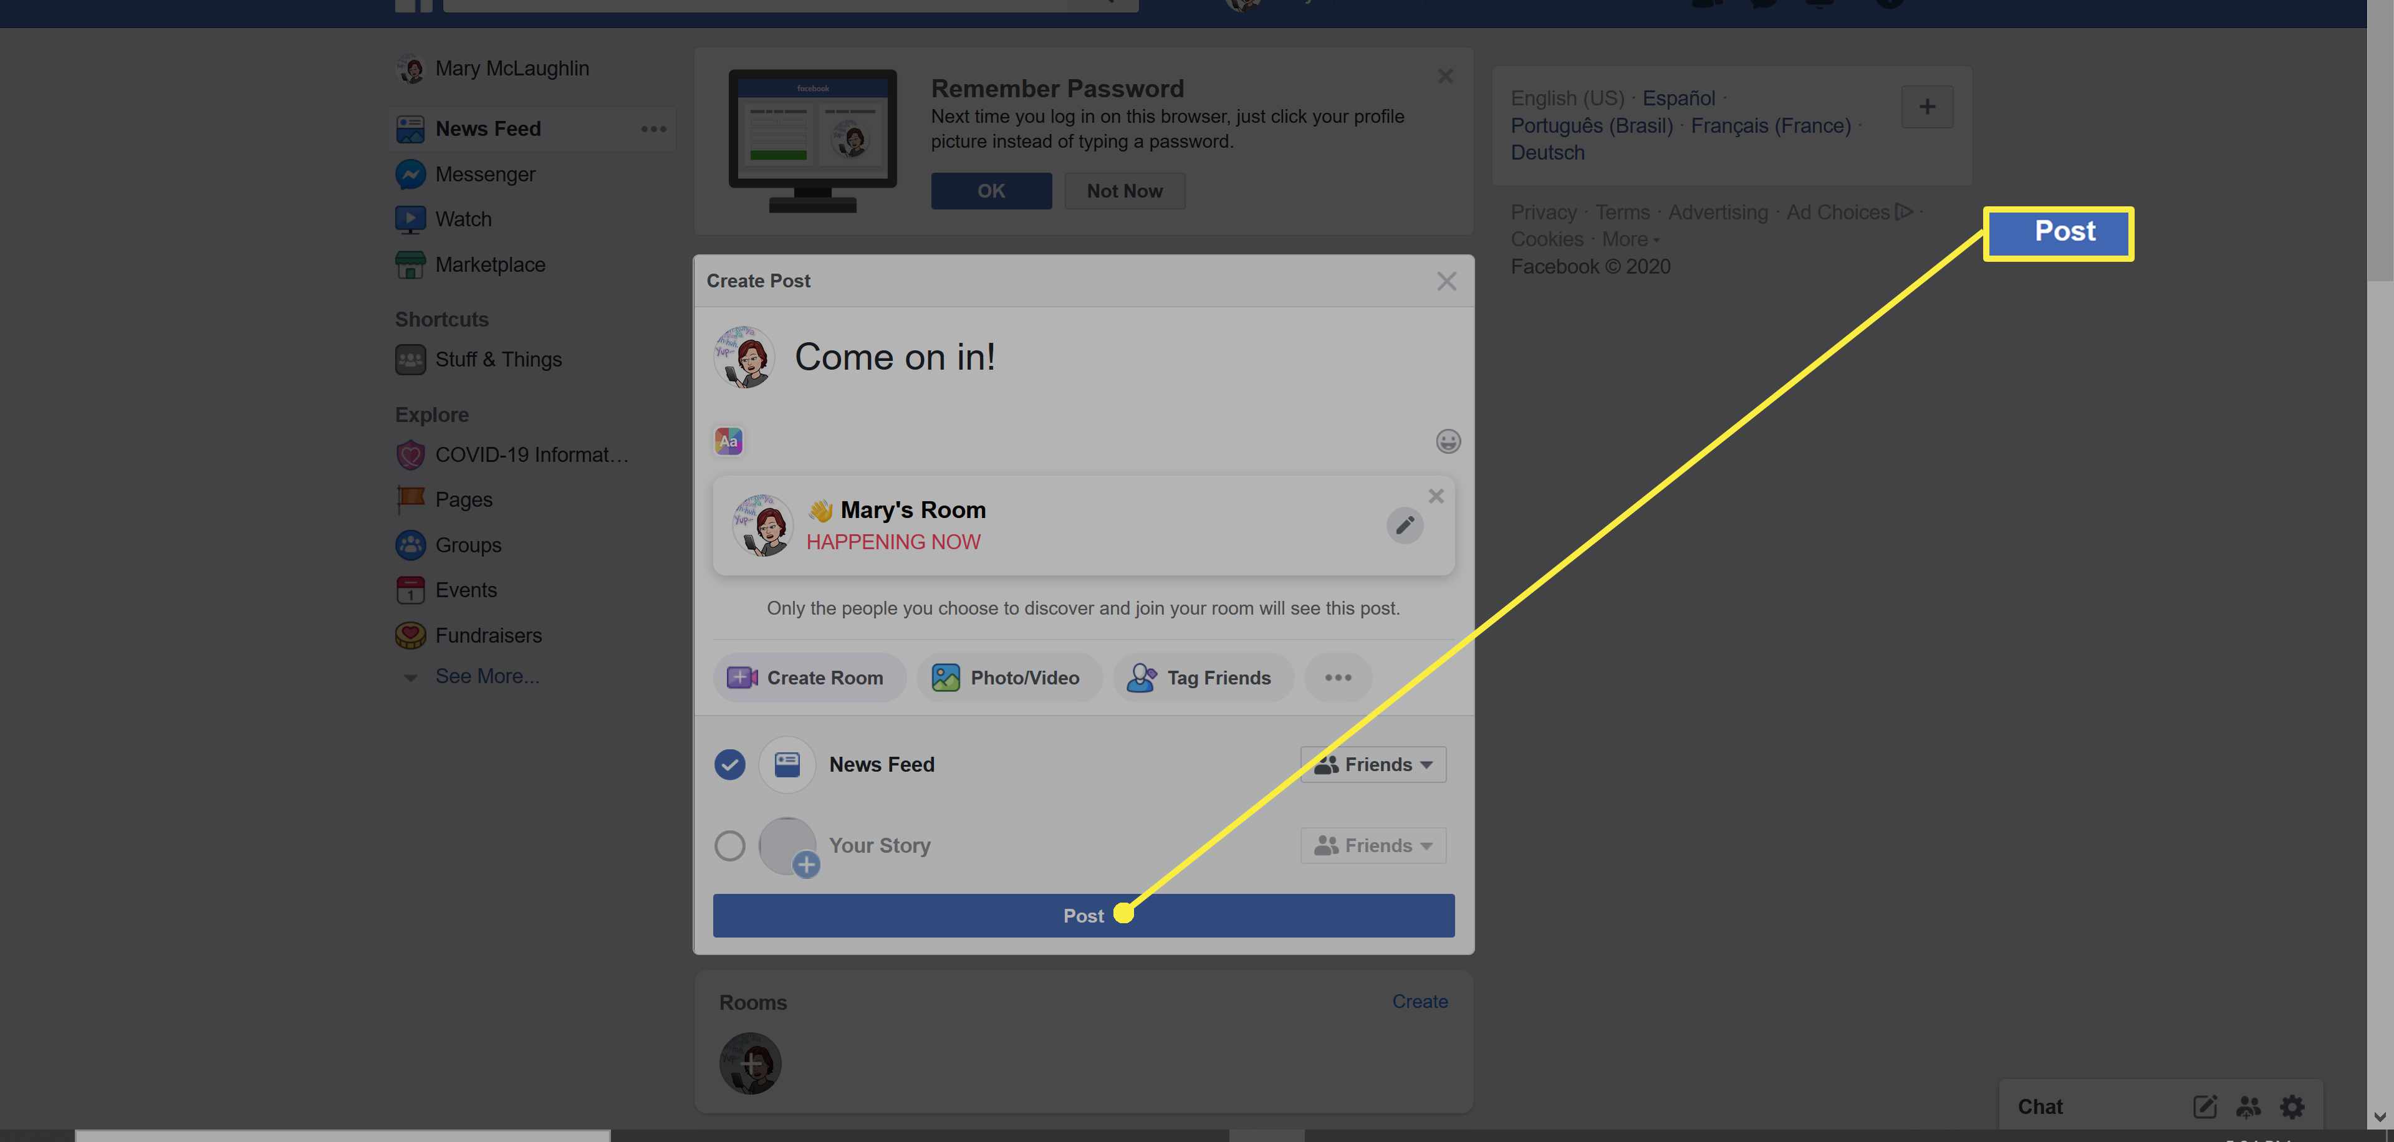Open Cookies footer link

[x=1546, y=240]
